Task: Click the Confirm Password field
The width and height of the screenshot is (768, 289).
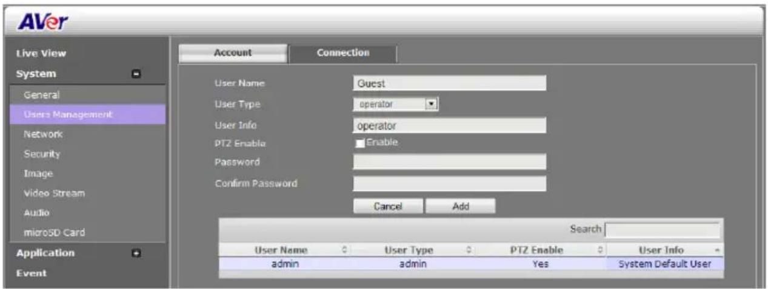Action: pyautogui.click(x=449, y=183)
